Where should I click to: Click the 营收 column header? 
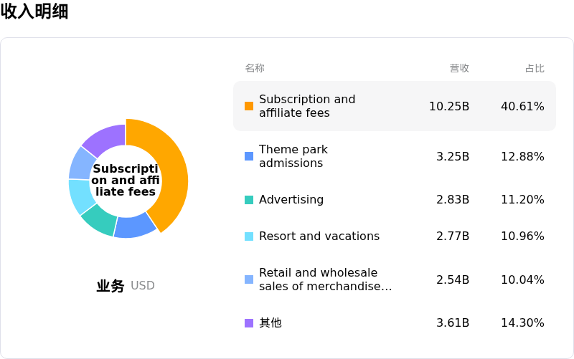(459, 68)
